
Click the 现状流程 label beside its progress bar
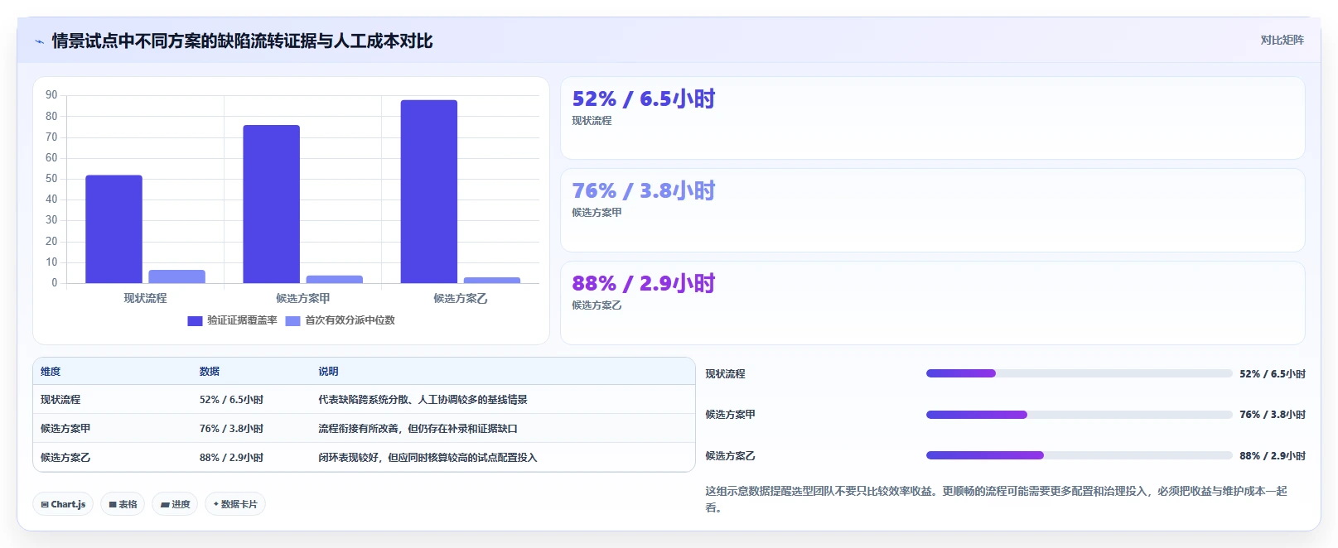click(x=725, y=374)
